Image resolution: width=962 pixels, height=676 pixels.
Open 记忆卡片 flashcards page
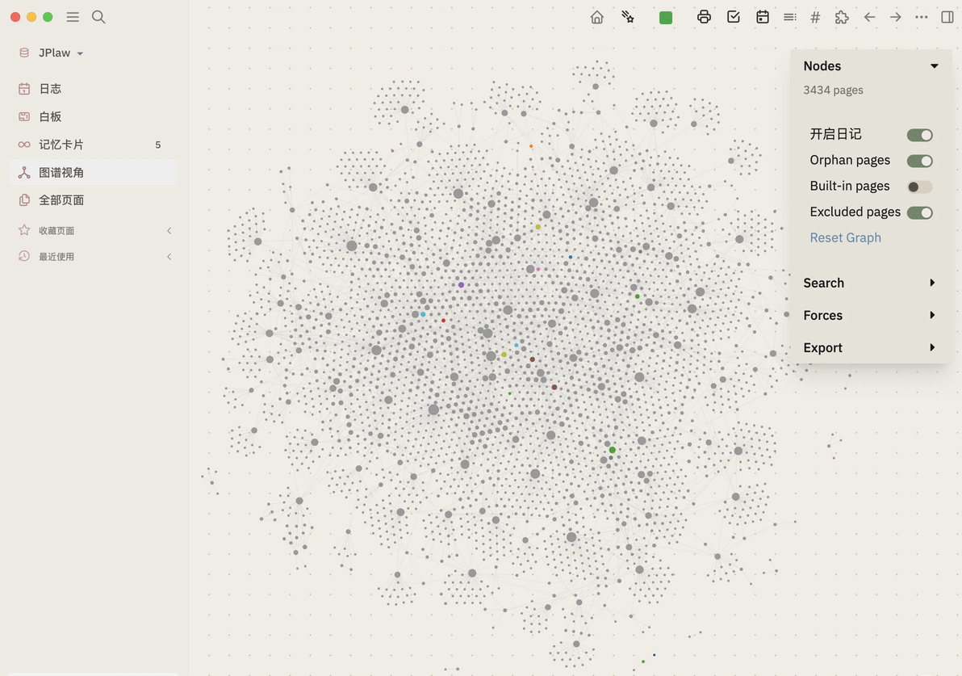94,145
